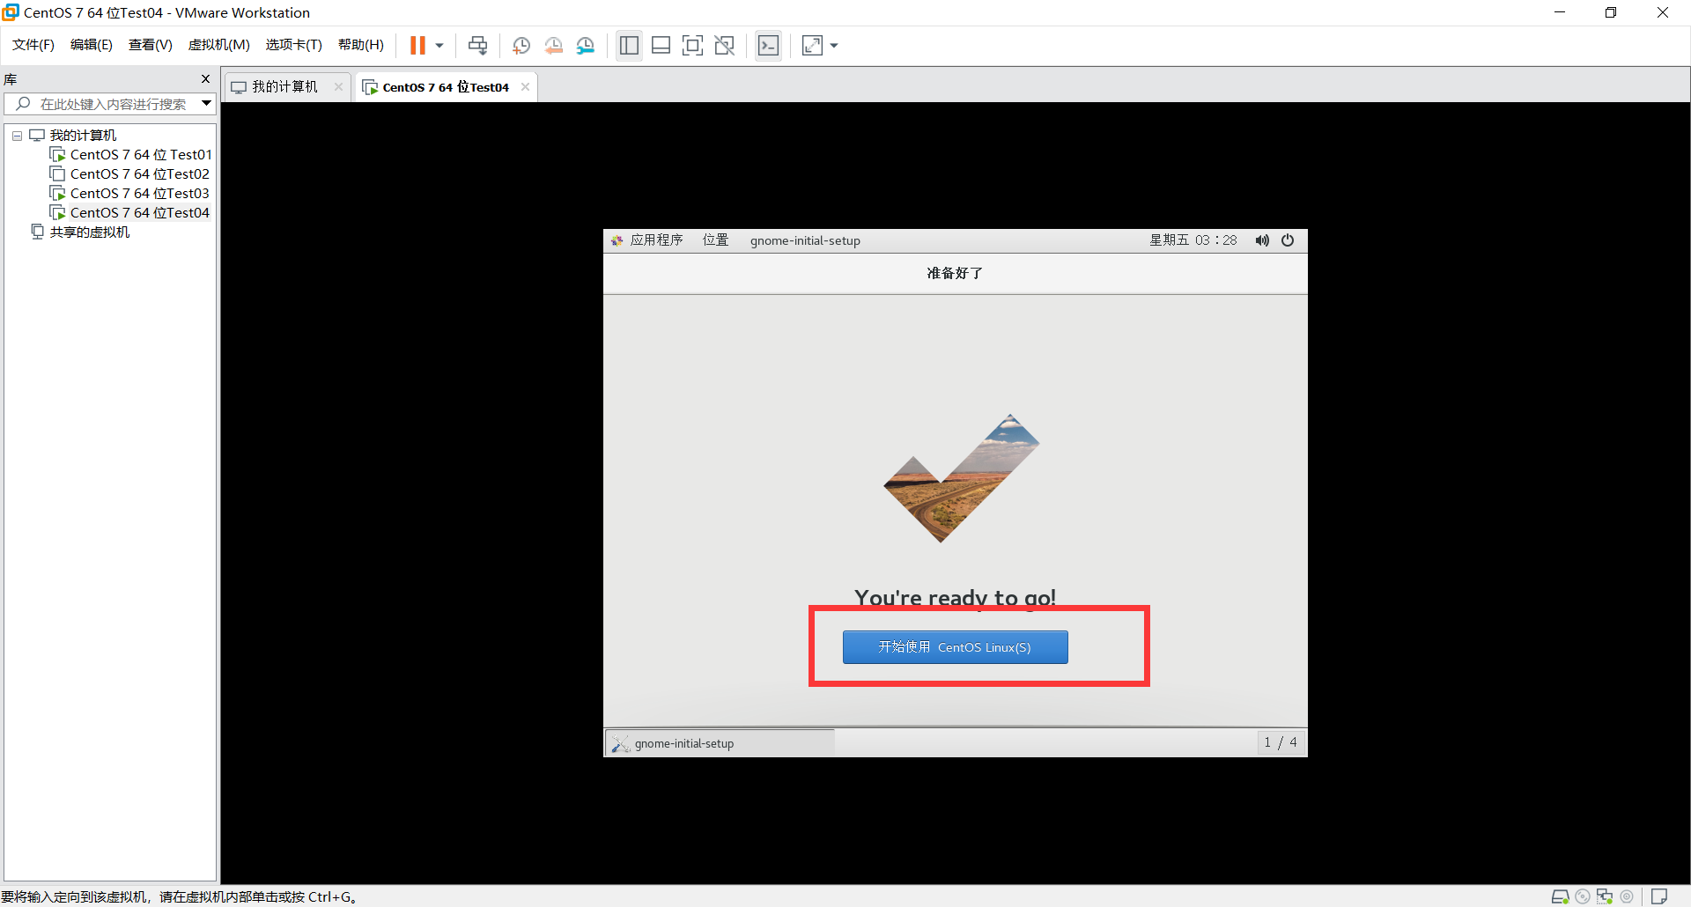This screenshot has height=907, width=1691.
Task: Collapse the 我的计算机 tree node
Action: pyautogui.click(x=17, y=136)
